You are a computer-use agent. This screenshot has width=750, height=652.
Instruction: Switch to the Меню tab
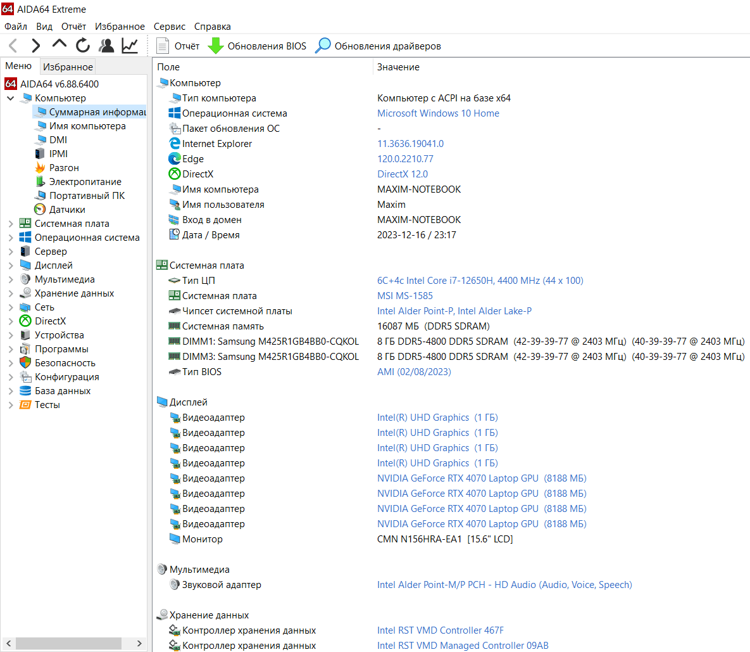(18, 66)
